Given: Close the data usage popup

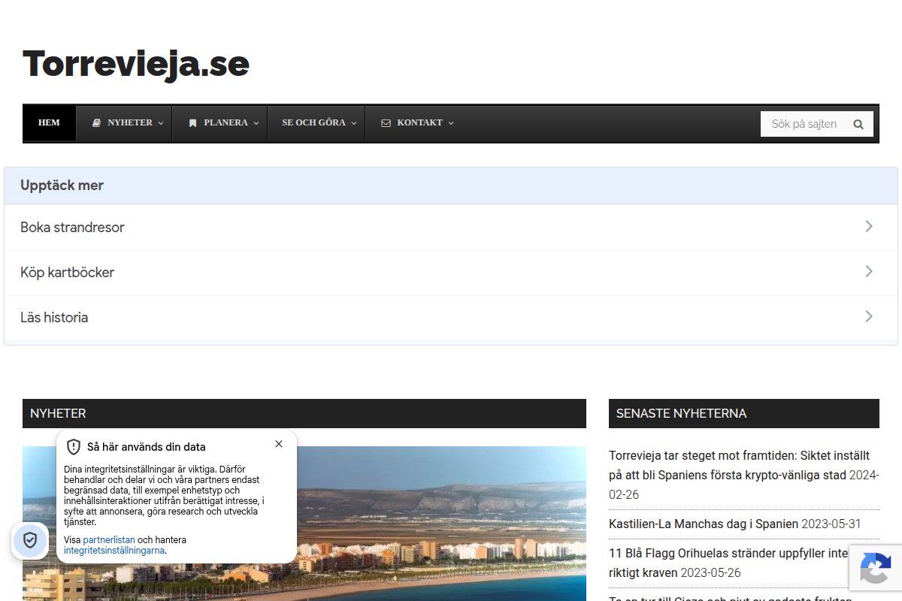Looking at the screenshot, I should [x=279, y=444].
